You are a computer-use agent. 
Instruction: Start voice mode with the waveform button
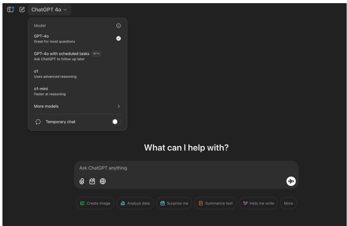pos(291,181)
